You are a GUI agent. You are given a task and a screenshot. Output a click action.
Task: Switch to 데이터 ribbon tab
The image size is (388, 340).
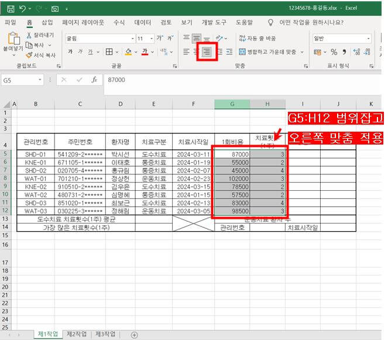click(x=143, y=22)
